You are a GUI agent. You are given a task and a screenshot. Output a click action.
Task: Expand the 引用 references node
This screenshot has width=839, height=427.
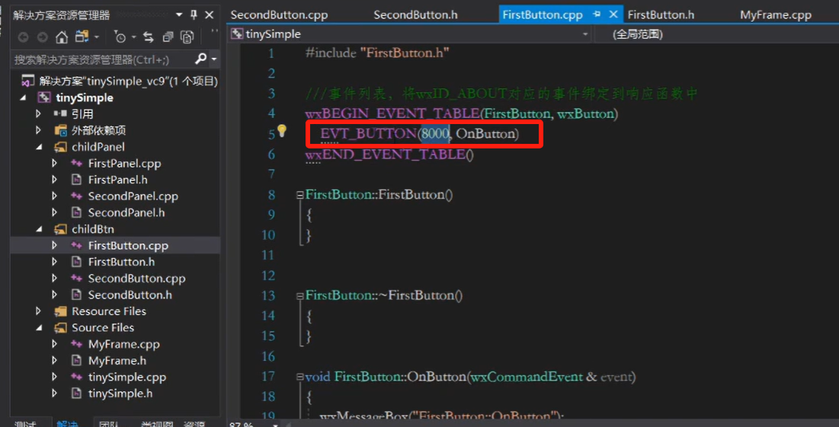pyautogui.click(x=38, y=114)
